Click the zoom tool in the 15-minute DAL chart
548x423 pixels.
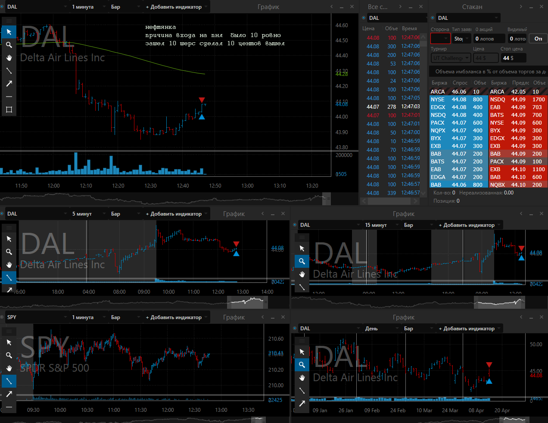point(302,261)
